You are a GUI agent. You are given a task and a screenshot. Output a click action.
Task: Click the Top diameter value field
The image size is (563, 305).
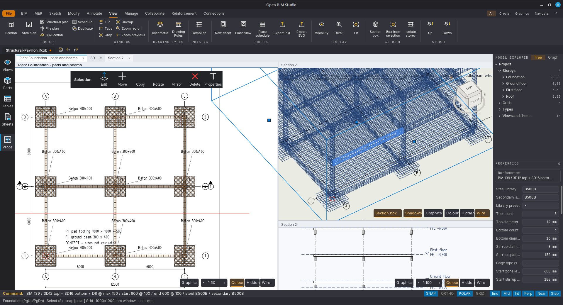[540, 222]
